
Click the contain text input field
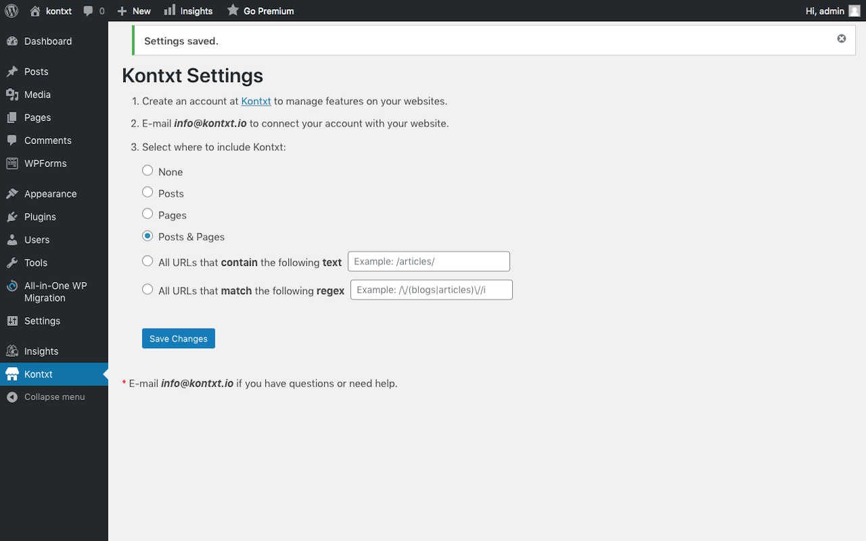[x=428, y=262]
